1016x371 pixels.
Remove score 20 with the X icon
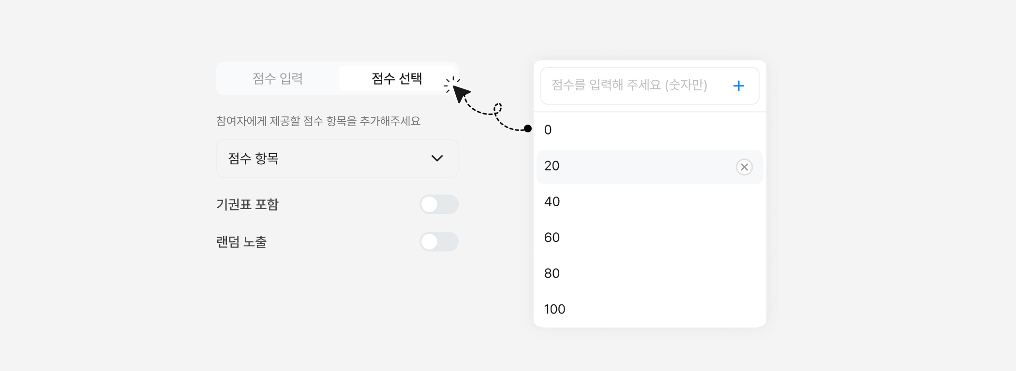pos(744,167)
